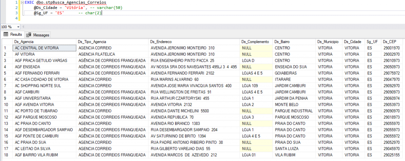Place cursor in 'Vitória' string in editor

[x=74, y=8]
